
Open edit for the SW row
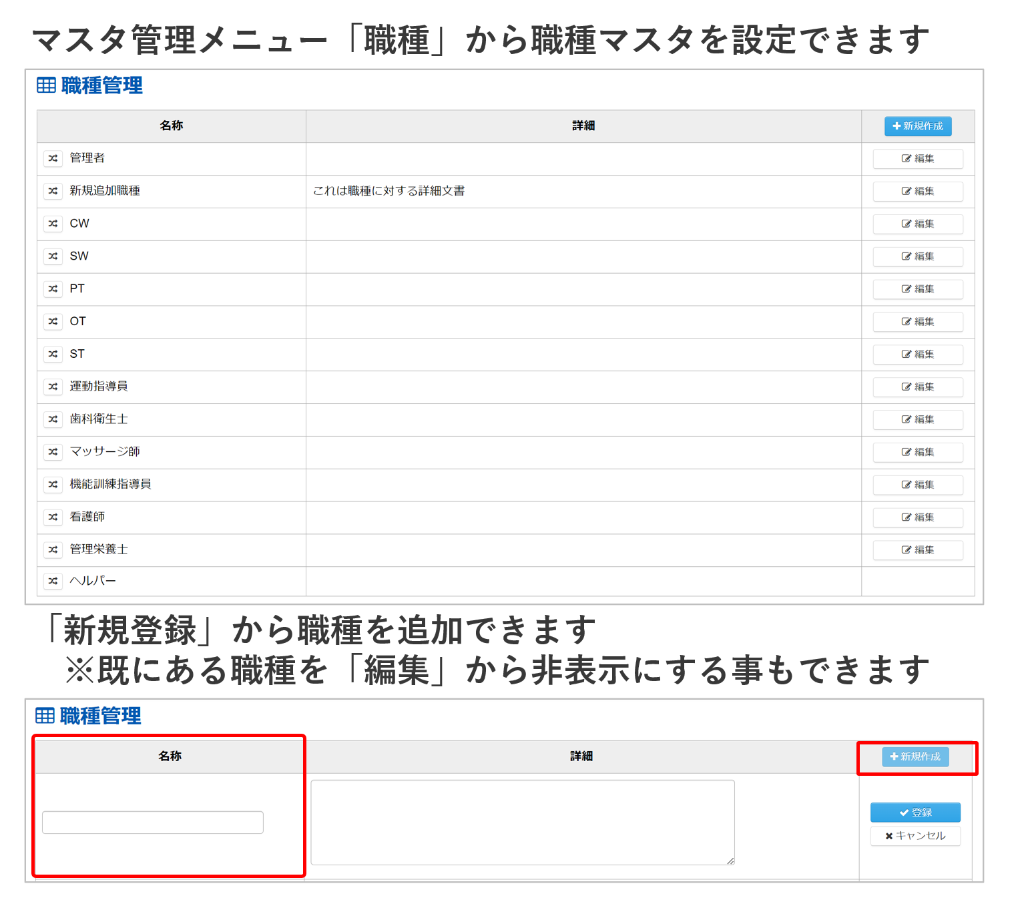point(917,256)
